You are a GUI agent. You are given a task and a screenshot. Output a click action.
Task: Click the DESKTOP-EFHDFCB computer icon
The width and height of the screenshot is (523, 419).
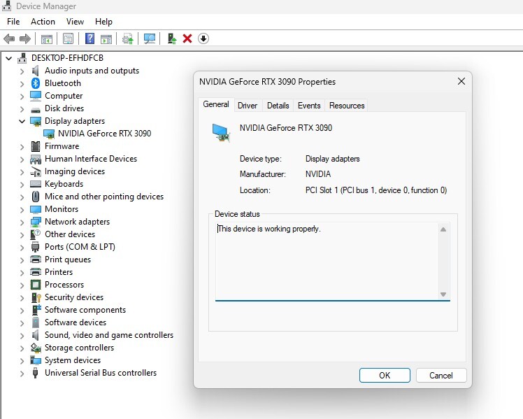click(x=22, y=58)
